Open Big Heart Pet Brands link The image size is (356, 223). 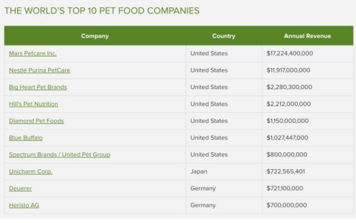(38, 87)
